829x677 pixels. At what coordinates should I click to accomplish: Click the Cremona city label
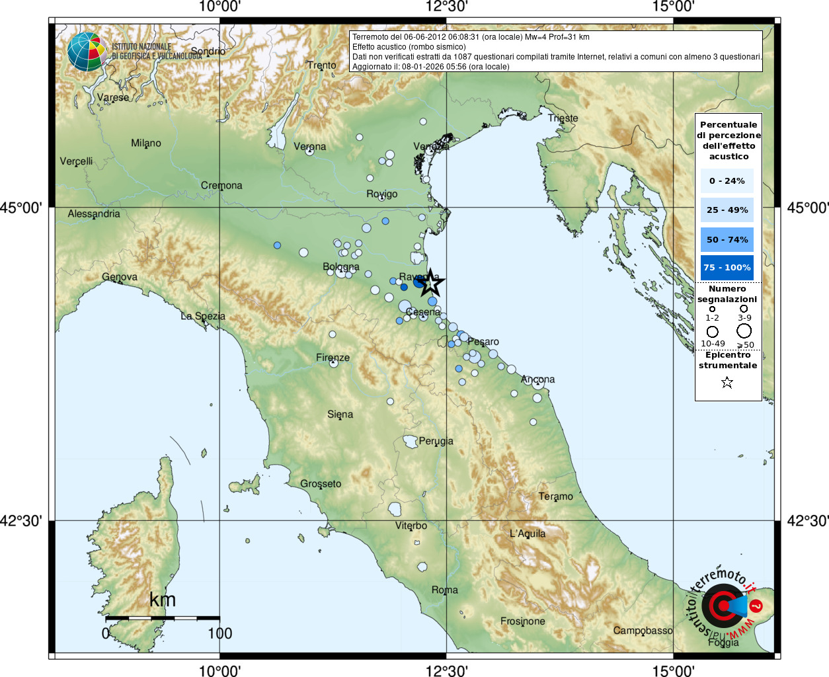(221, 185)
